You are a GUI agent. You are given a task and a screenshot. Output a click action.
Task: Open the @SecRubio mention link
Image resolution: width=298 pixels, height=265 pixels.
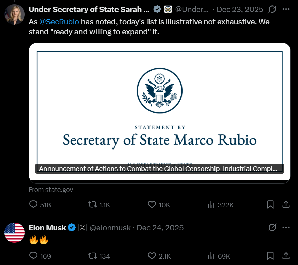tap(59, 22)
